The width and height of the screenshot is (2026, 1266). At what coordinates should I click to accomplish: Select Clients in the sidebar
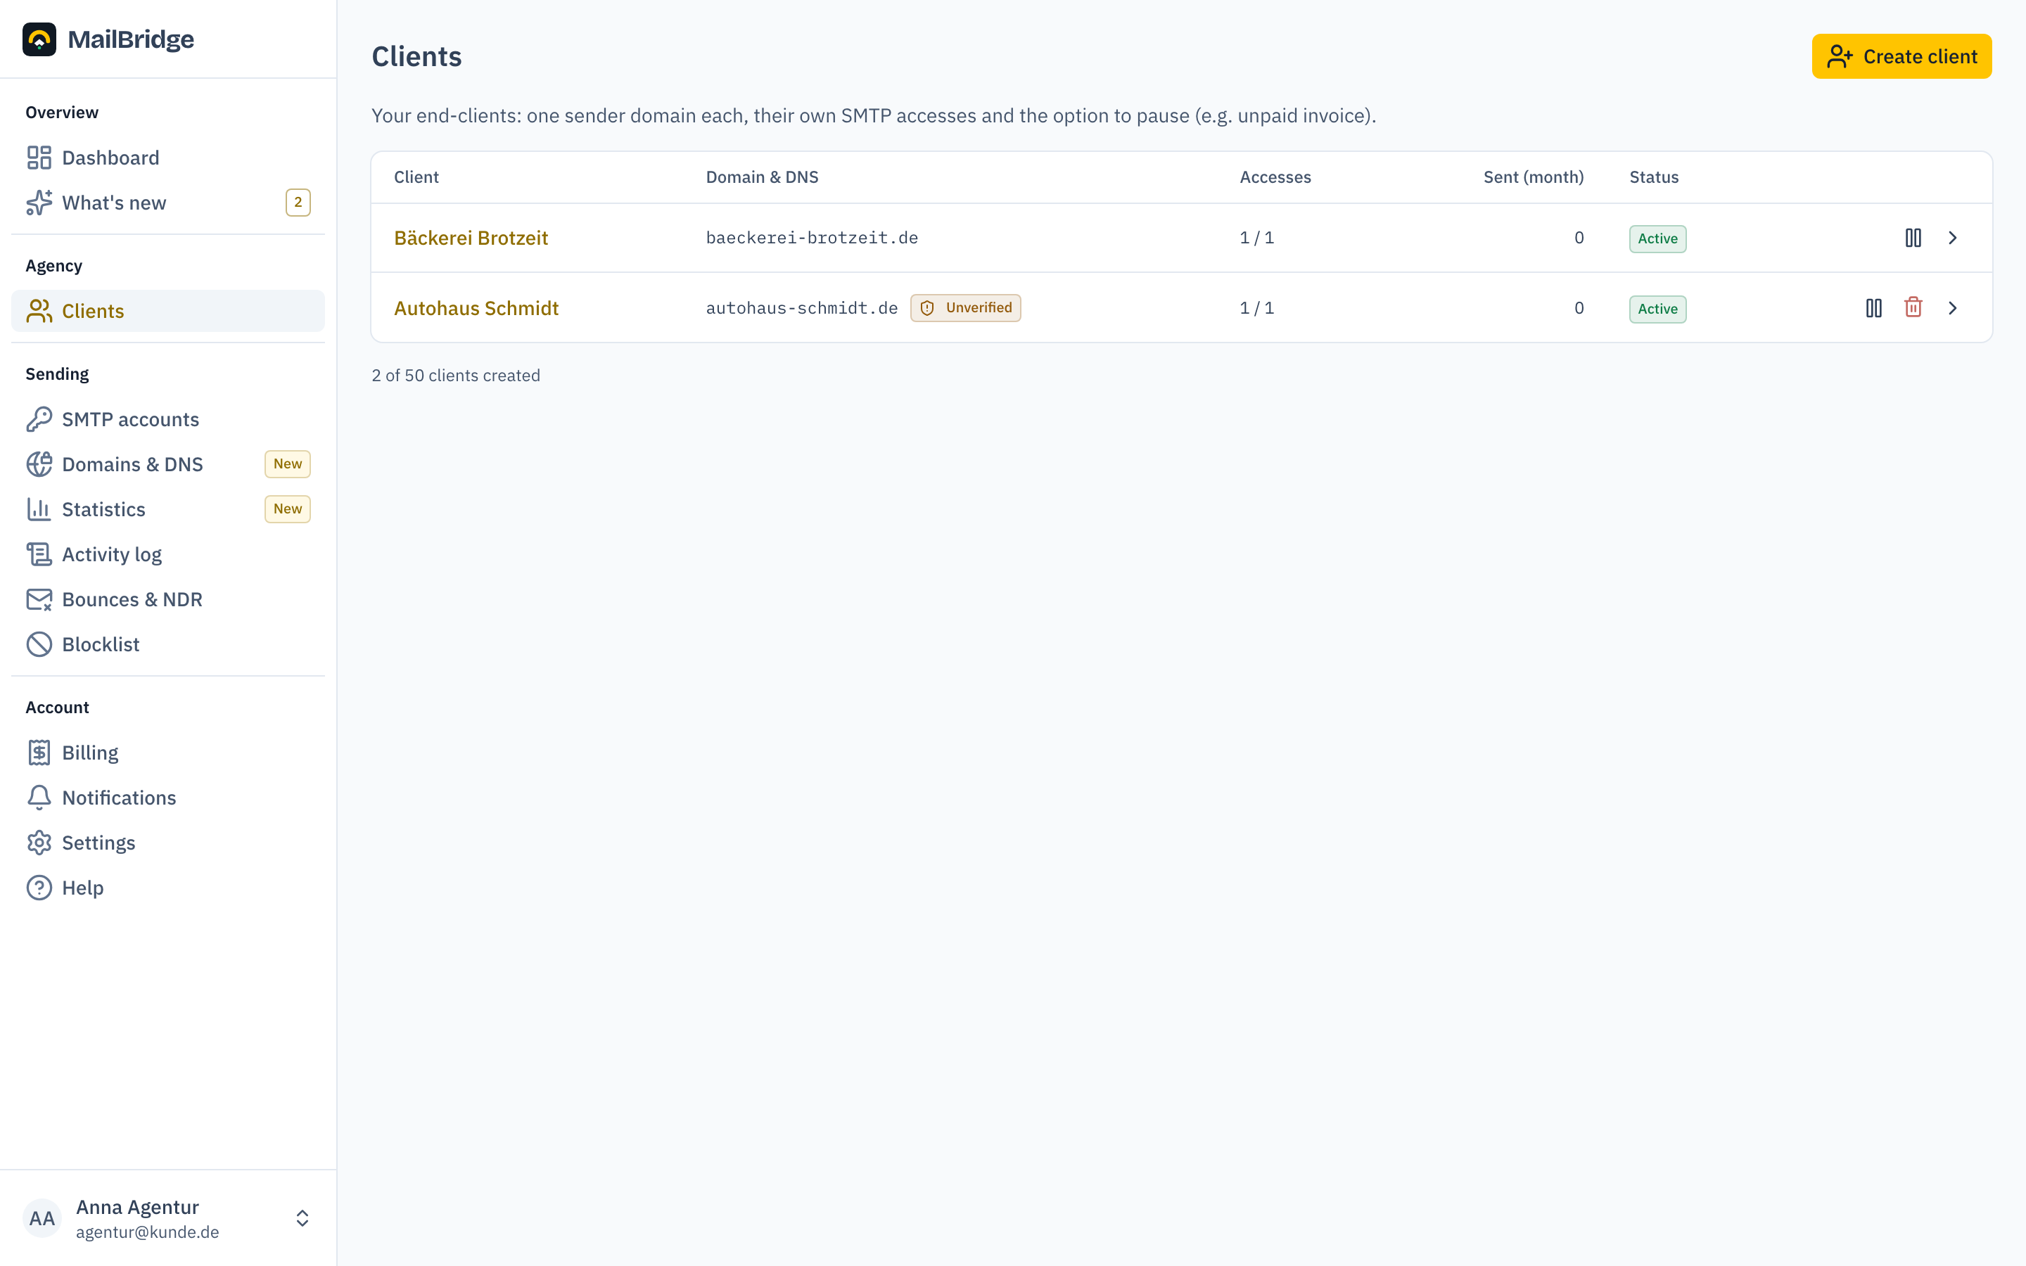(167, 311)
